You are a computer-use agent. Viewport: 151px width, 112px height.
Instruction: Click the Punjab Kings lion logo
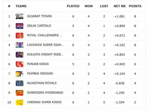tap(19, 64)
